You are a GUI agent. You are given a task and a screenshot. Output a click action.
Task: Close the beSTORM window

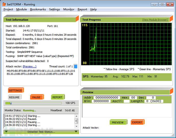(170, 5)
